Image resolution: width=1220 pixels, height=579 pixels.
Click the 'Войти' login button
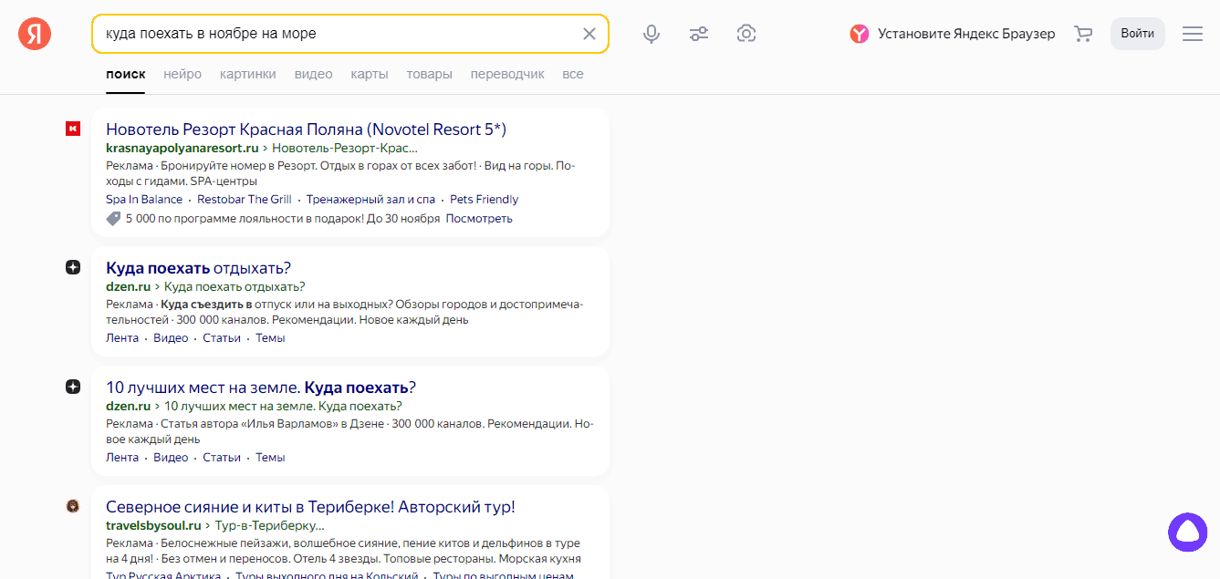point(1138,34)
